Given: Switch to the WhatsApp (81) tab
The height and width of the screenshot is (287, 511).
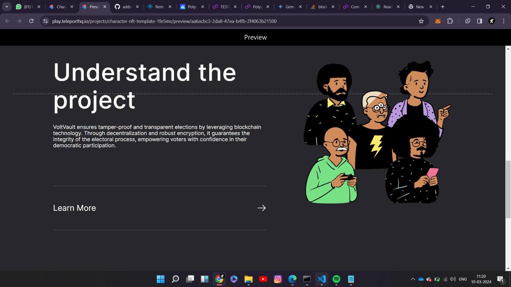Looking at the screenshot, I should click(x=28, y=7).
